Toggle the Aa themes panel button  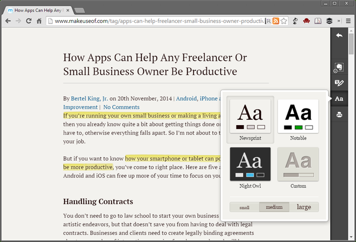tap(339, 99)
